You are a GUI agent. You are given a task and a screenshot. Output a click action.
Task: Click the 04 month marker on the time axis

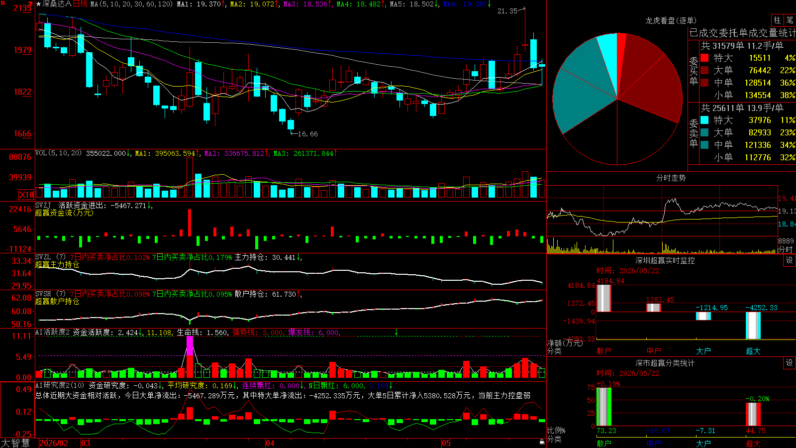click(x=270, y=443)
